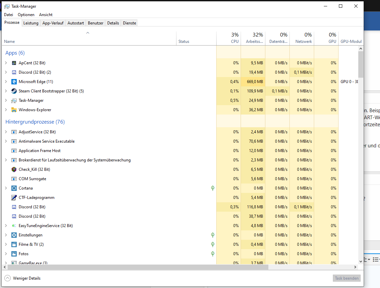The image size is (380, 288).
Task: Click the Task beenden button
Action: point(347,278)
